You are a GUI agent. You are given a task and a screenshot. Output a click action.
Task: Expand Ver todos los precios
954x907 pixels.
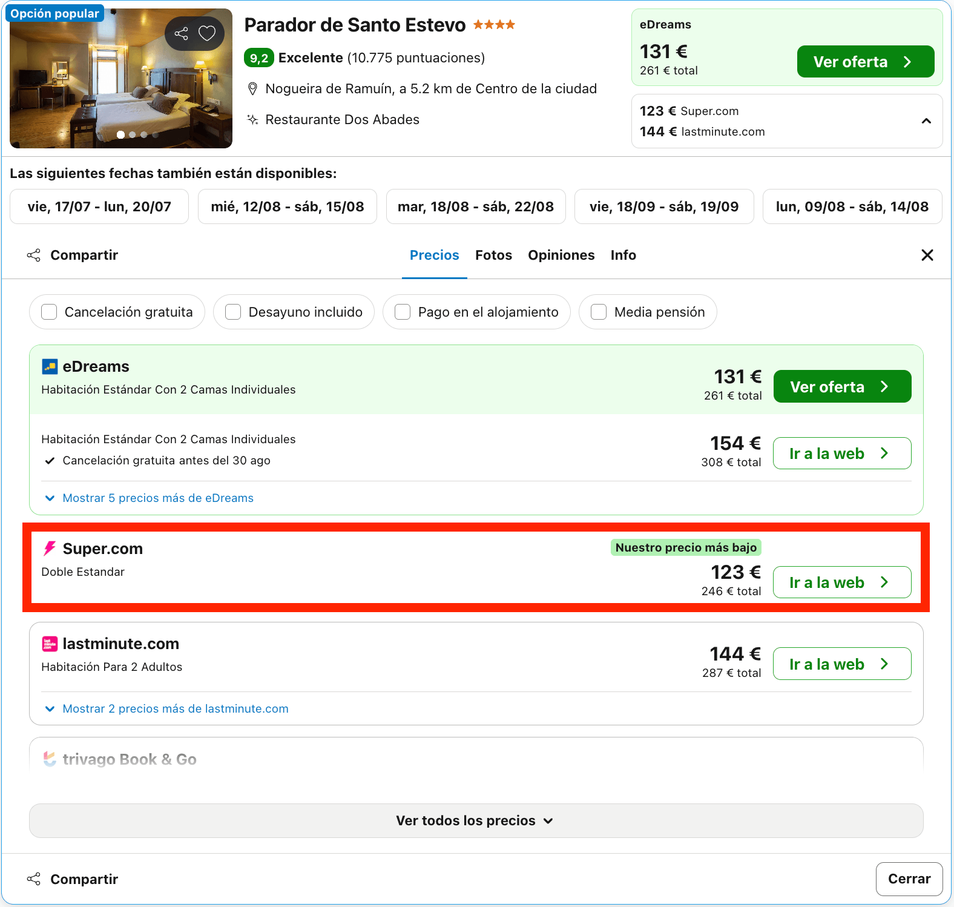[x=476, y=821]
